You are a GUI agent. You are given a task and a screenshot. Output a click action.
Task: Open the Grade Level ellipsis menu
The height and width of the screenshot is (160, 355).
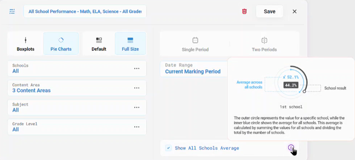coord(137,127)
